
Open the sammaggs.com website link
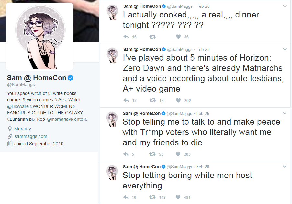[31, 136]
